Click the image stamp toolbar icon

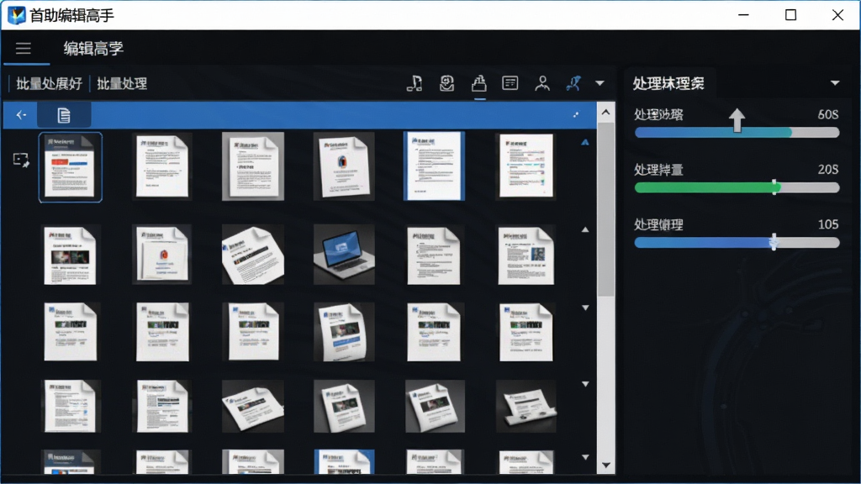tap(447, 83)
